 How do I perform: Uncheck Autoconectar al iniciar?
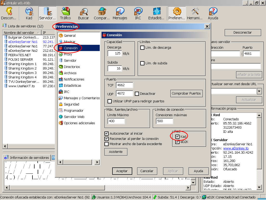tap(107, 133)
